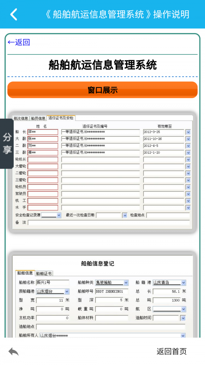The image size is (205, 365).
Task: Select the 船舶信息 tab
Action: click(x=25, y=273)
